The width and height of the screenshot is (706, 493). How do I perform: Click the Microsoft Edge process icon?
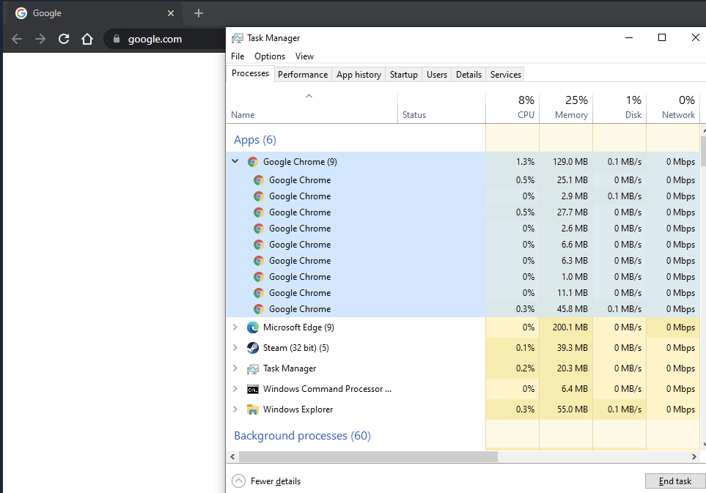coord(252,327)
